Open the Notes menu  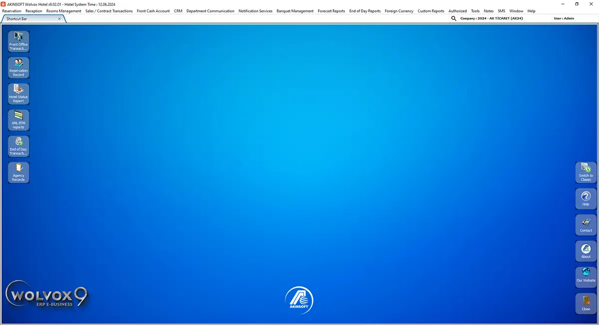click(x=489, y=11)
